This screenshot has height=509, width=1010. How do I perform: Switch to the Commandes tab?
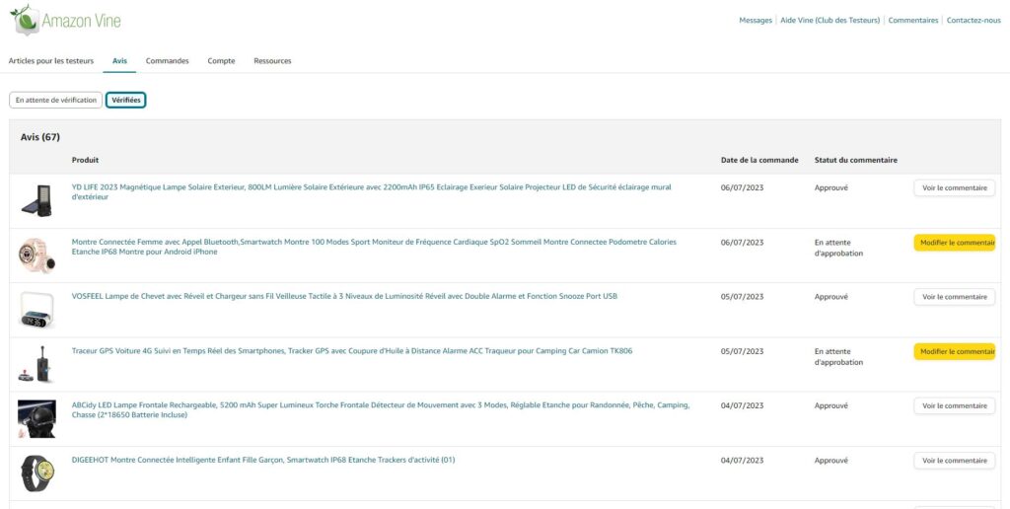pos(168,61)
